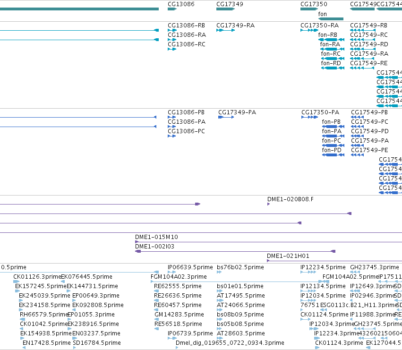This screenshot has width=402, height=350.
Task: Click transcript CG17549-RD
Action: point(369,44)
